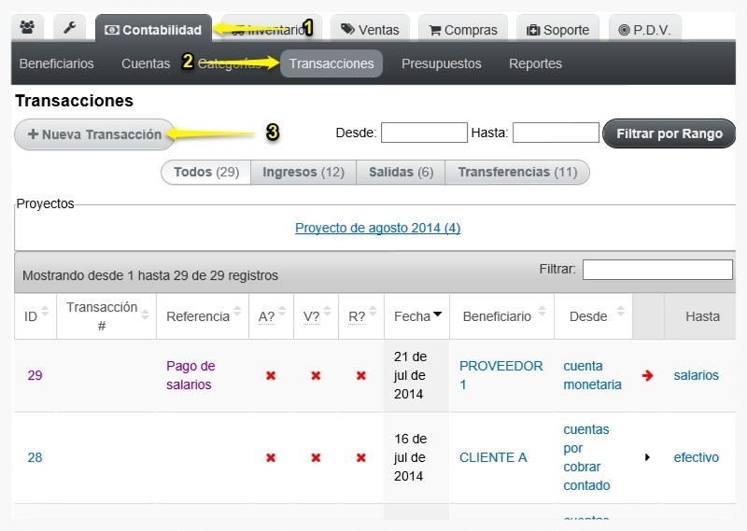Click Filtrar por Rango button

coord(669,133)
